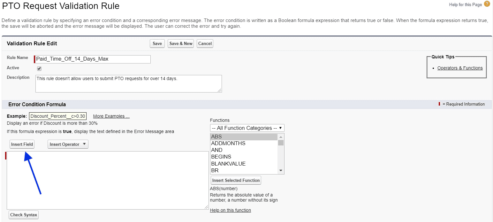Open the Insert Operator dropdown

coord(68,144)
